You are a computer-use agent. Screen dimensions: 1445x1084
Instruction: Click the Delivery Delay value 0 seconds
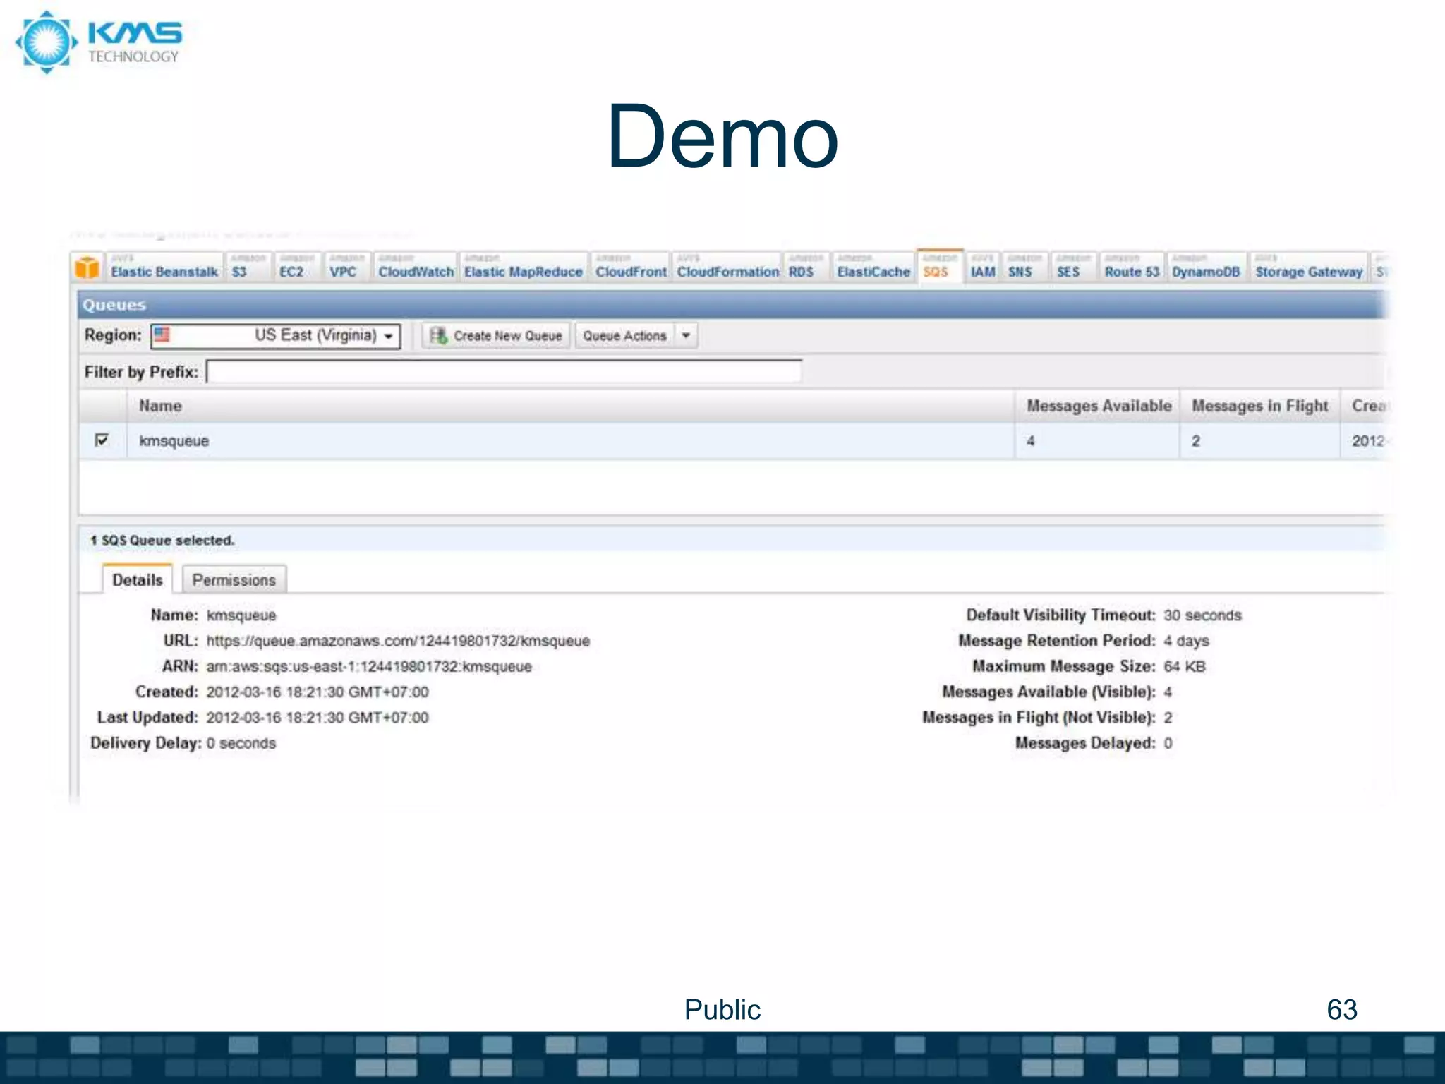(241, 743)
